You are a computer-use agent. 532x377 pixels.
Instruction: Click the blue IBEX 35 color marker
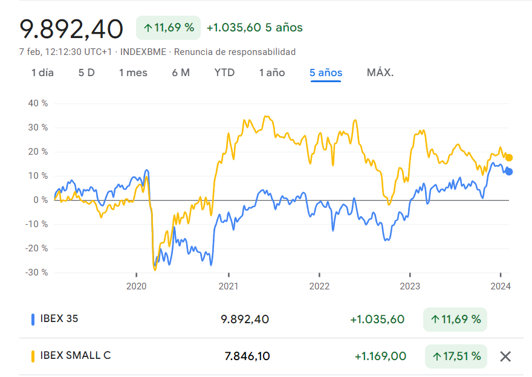(33, 320)
